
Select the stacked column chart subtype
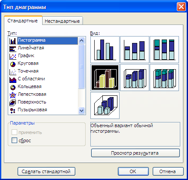pos(135,49)
